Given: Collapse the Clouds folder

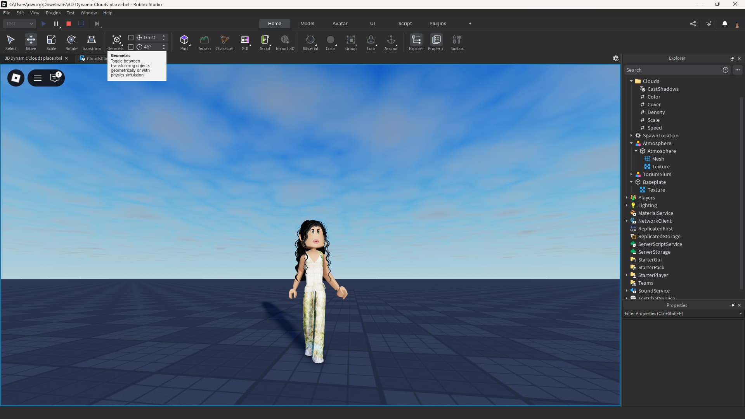Looking at the screenshot, I should point(631,81).
